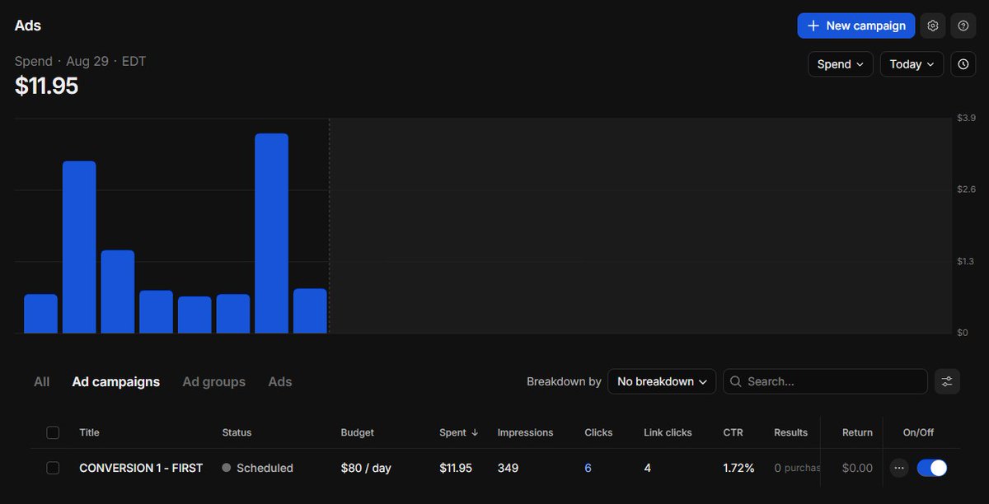Click the $3.9 axis label on chart
This screenshot has height=504, width=989.
pos(965,119)
